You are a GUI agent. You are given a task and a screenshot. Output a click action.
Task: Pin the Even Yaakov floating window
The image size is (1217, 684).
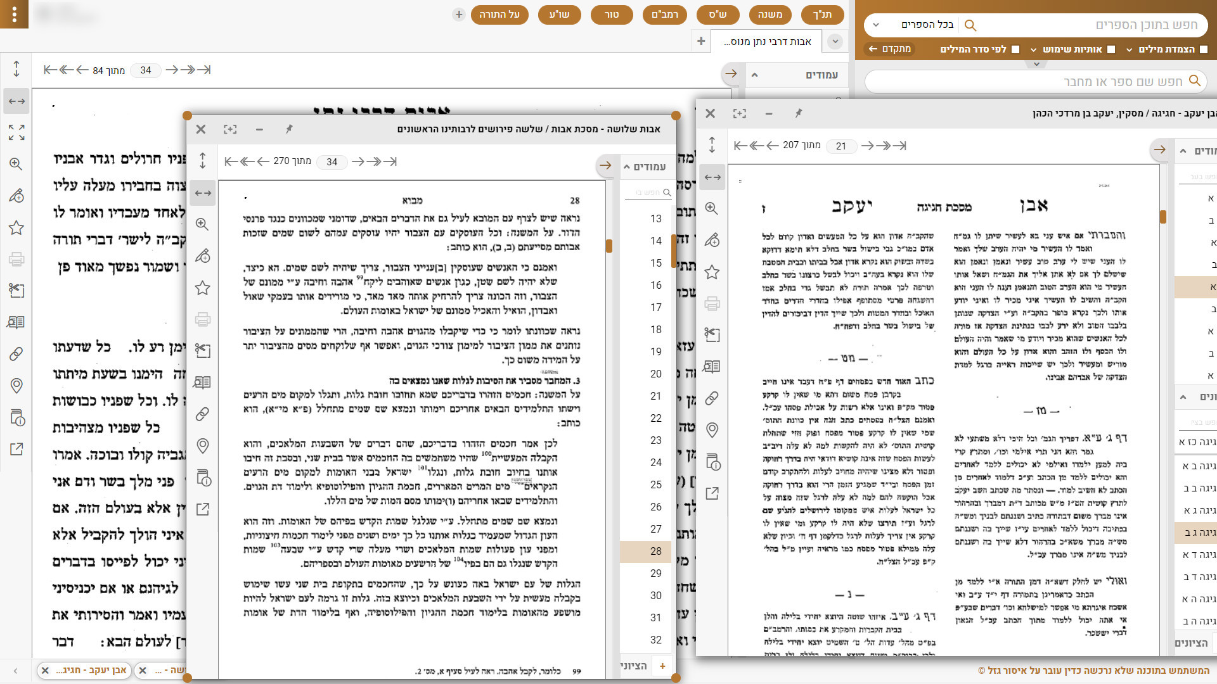[799, 113]
